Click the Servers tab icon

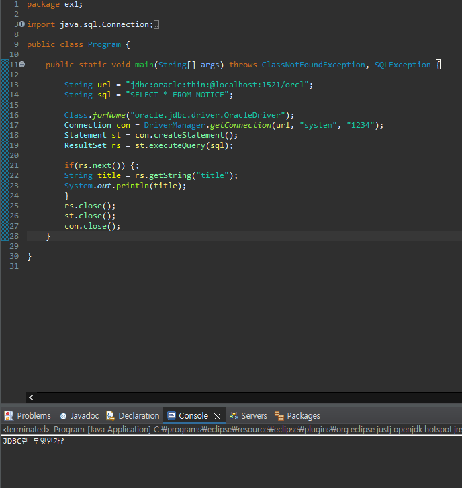pyautogui.click(x=234, y=416)
